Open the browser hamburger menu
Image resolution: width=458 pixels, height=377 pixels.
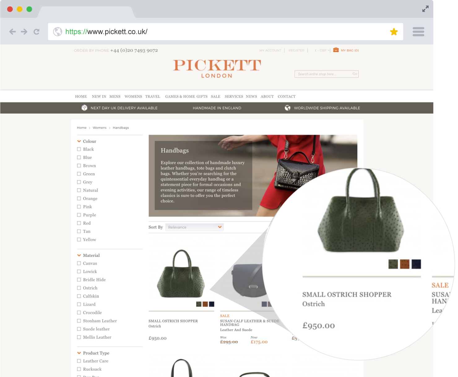point(418,32)
